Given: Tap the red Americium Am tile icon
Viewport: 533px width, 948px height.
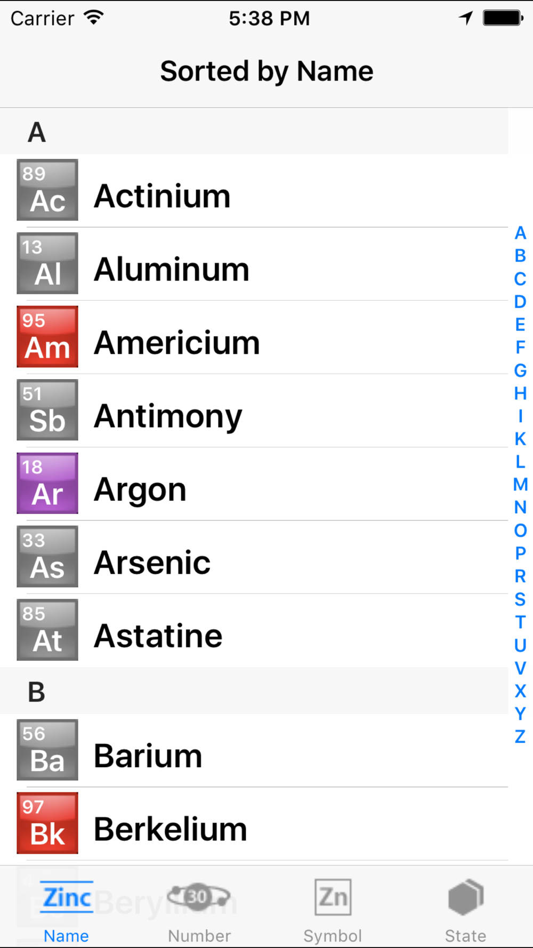Looking at the screenshot, I should tap(47, 336).
